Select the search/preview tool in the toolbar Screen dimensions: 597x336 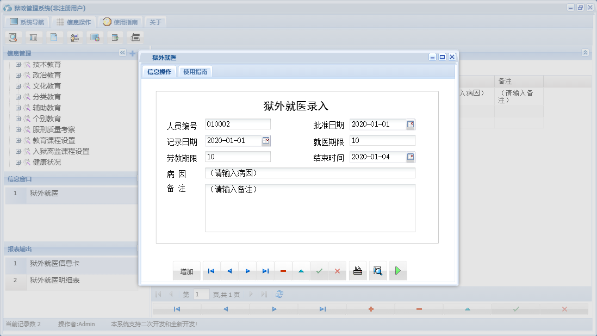[13, 37]
